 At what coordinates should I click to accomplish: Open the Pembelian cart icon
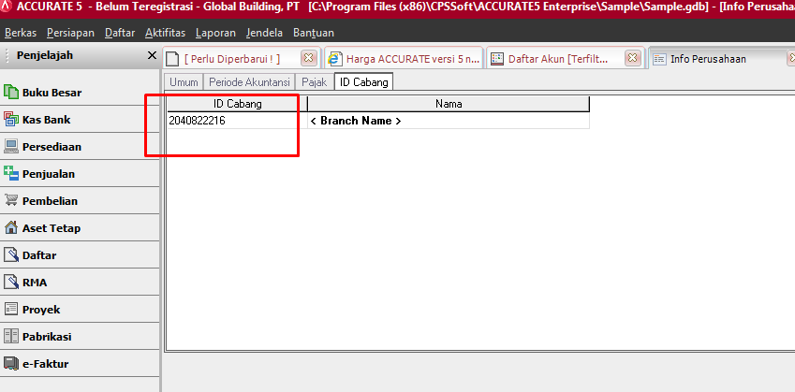tap(11, 201)
